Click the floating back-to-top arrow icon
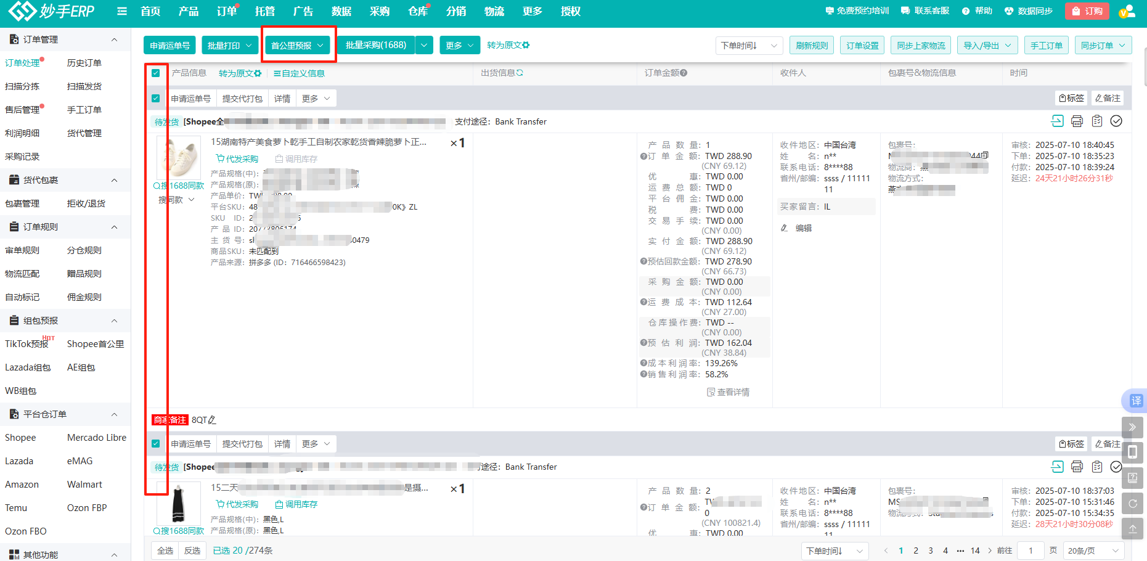1147x561 pixels. coord(1132,529)
